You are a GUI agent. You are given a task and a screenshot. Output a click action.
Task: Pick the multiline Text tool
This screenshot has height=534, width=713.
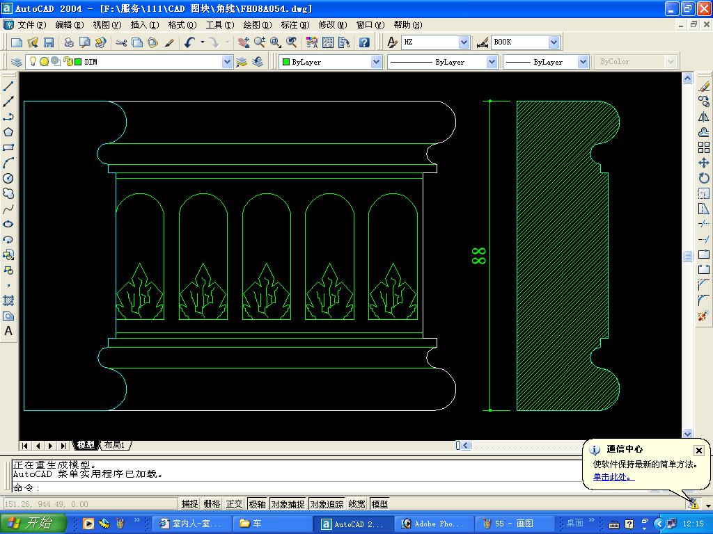[8, 331]
